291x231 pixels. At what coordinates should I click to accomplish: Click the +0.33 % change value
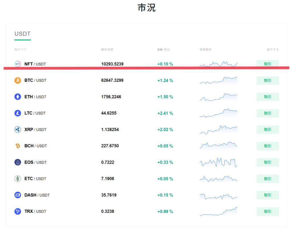click(x=165, y=162)
